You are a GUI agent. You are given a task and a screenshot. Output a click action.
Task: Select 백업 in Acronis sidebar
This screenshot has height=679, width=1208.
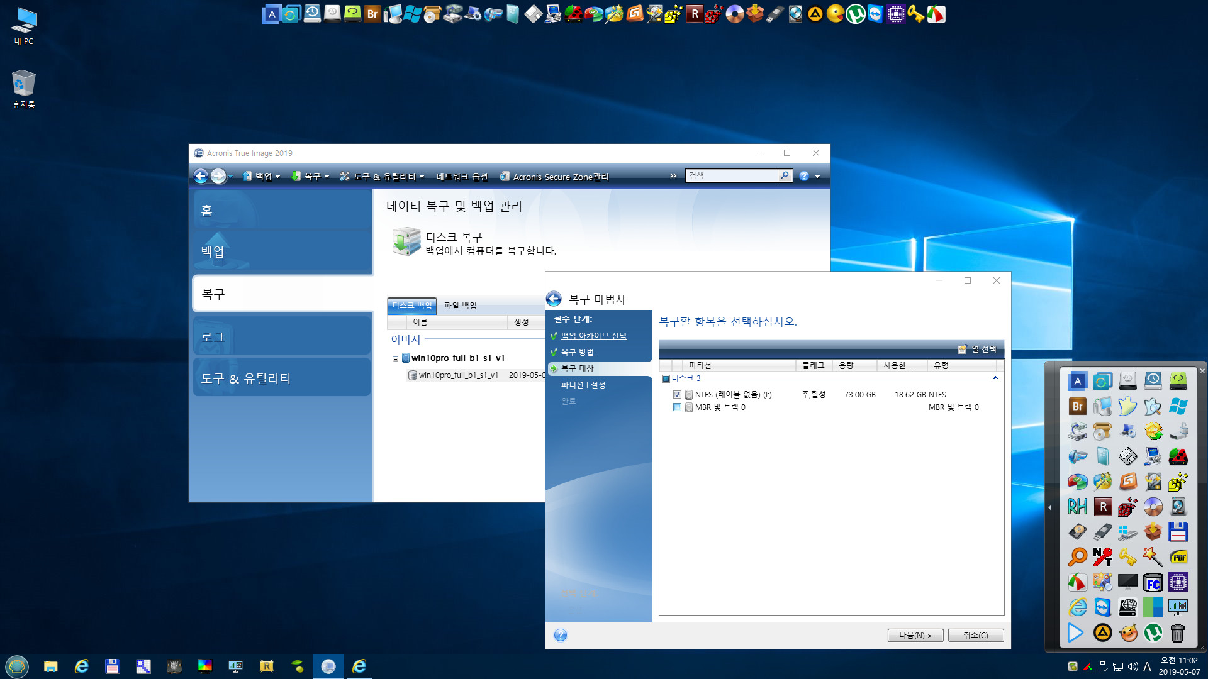pos(282,252)
